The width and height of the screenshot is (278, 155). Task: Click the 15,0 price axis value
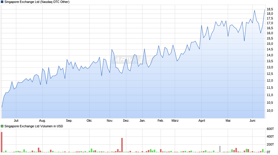(270, 44)
